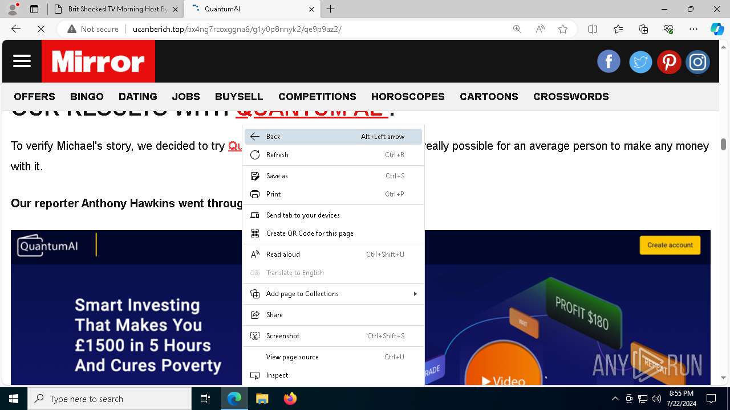Open Edge Settings and more menu

click(x=693, y=29)
